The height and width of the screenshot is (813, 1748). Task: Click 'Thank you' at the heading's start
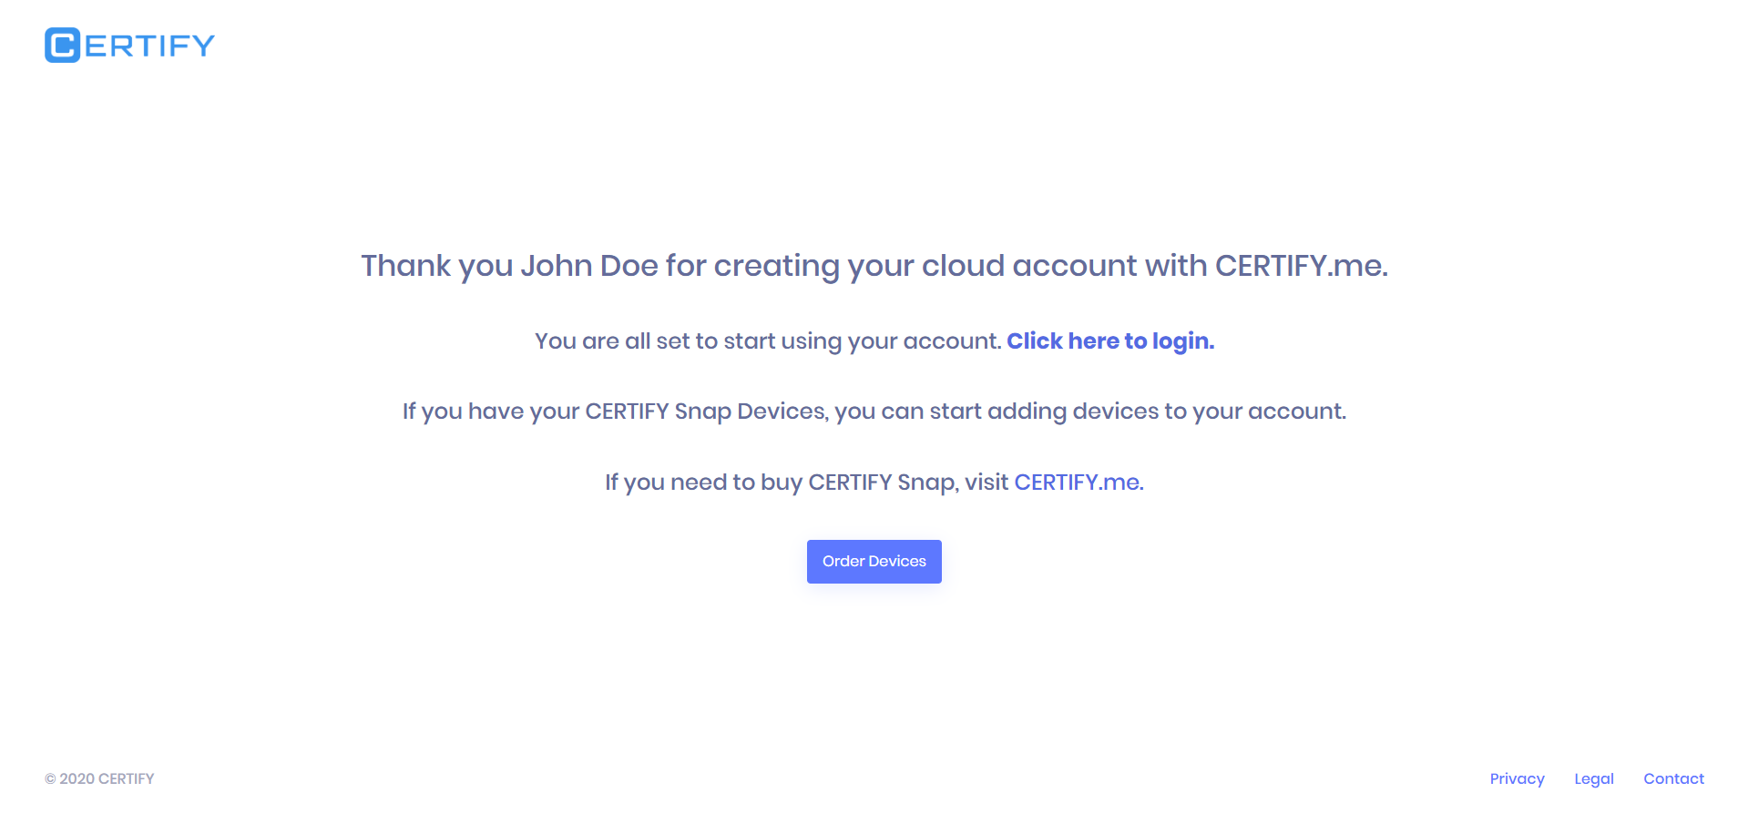[x=405, y=266]
